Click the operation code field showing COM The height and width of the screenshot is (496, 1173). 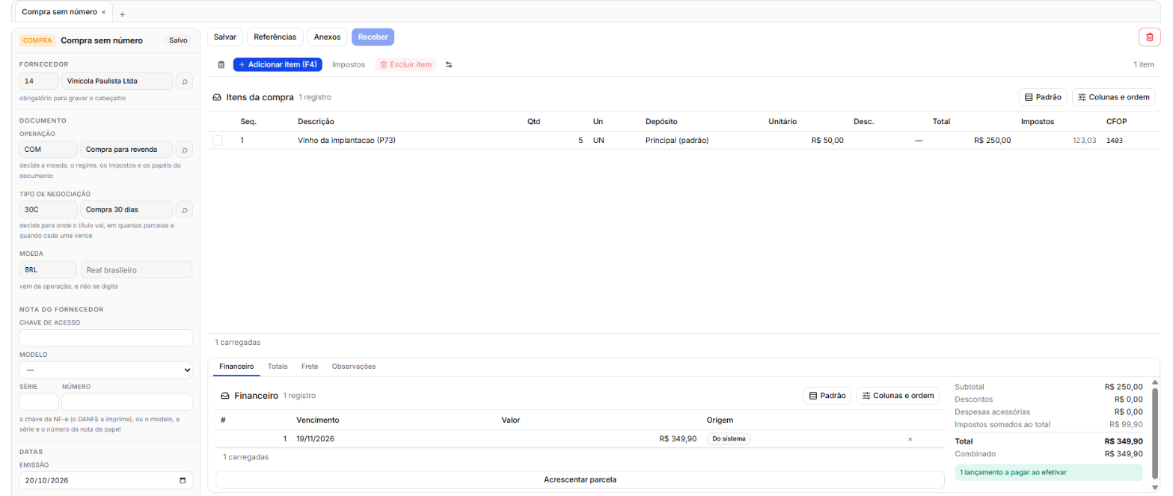[x=49, y=150]
